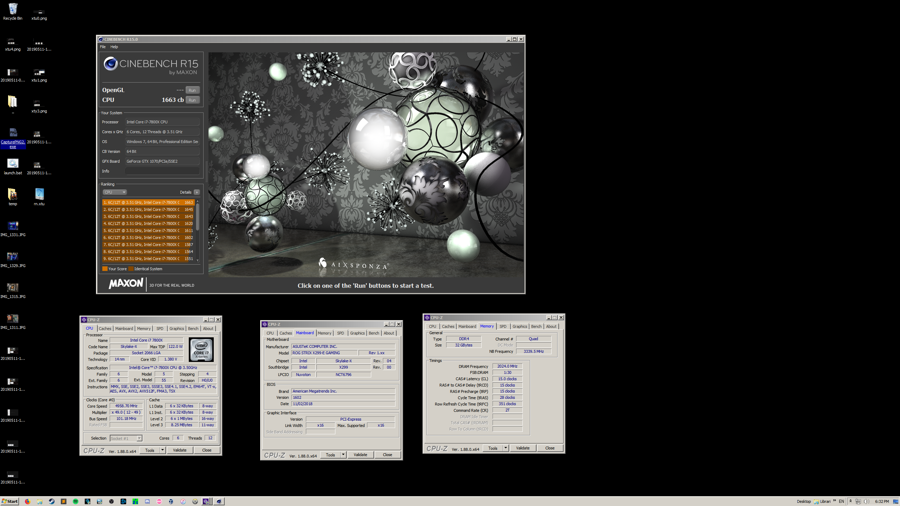This screenshot has width=900, height=506.
Task: Open Tools dropdown arrow in CPU-Z Memory window
Action: pos(506,448)
